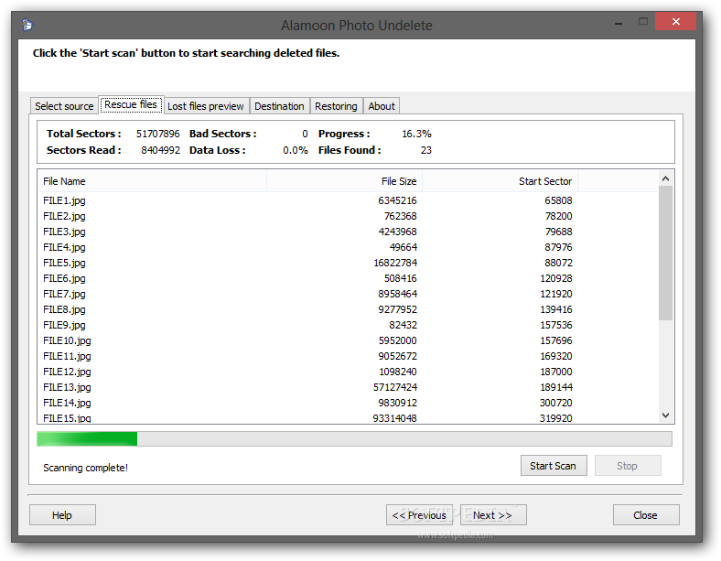This screenshot has width=721, height=561.
Task: Click the Close button at bottom right
Action: [x=646, y=515]
